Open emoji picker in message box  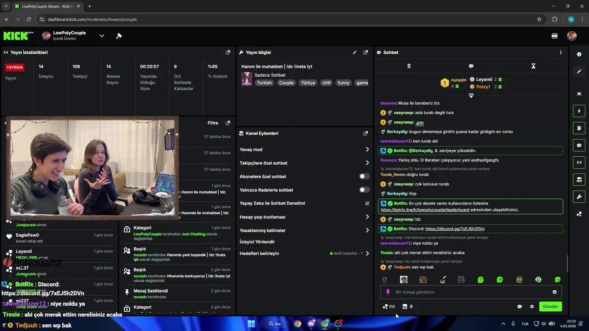[x=554, y=292]
